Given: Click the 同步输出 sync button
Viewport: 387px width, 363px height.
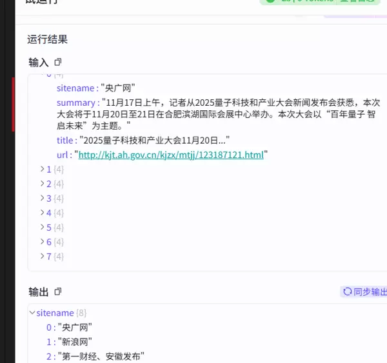Looking at the screenshot, I should click(365, 292).
